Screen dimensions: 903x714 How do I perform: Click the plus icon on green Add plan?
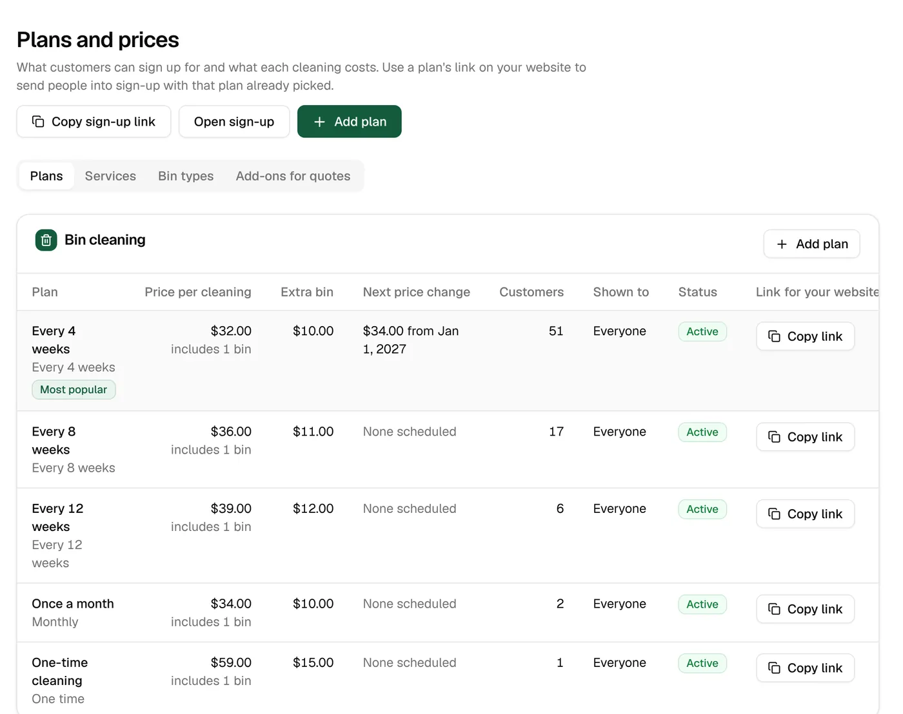(x=319, y=122)
